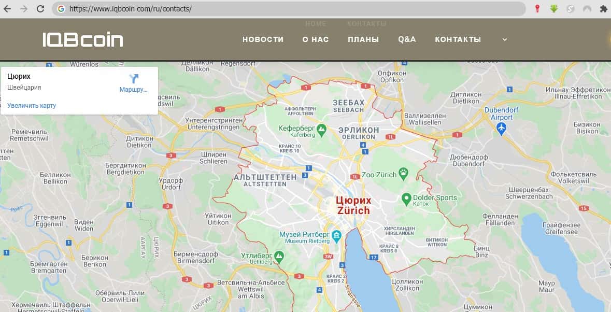Click the Дюбендорф Dübendorf label
Screen dimensions: 611x312
tap(469, 161)
